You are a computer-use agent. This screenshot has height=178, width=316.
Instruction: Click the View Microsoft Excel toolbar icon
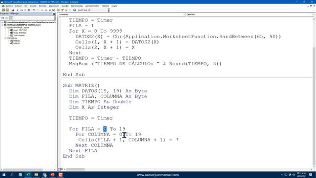click(3, 10)
